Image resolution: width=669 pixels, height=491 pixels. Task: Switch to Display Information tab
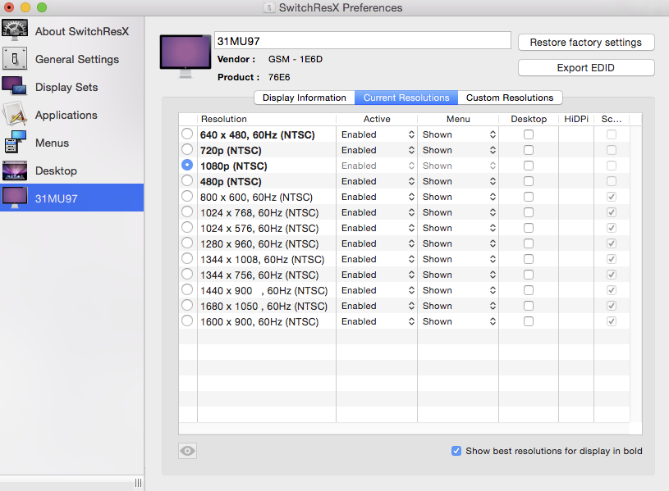(x=305, y=98)
